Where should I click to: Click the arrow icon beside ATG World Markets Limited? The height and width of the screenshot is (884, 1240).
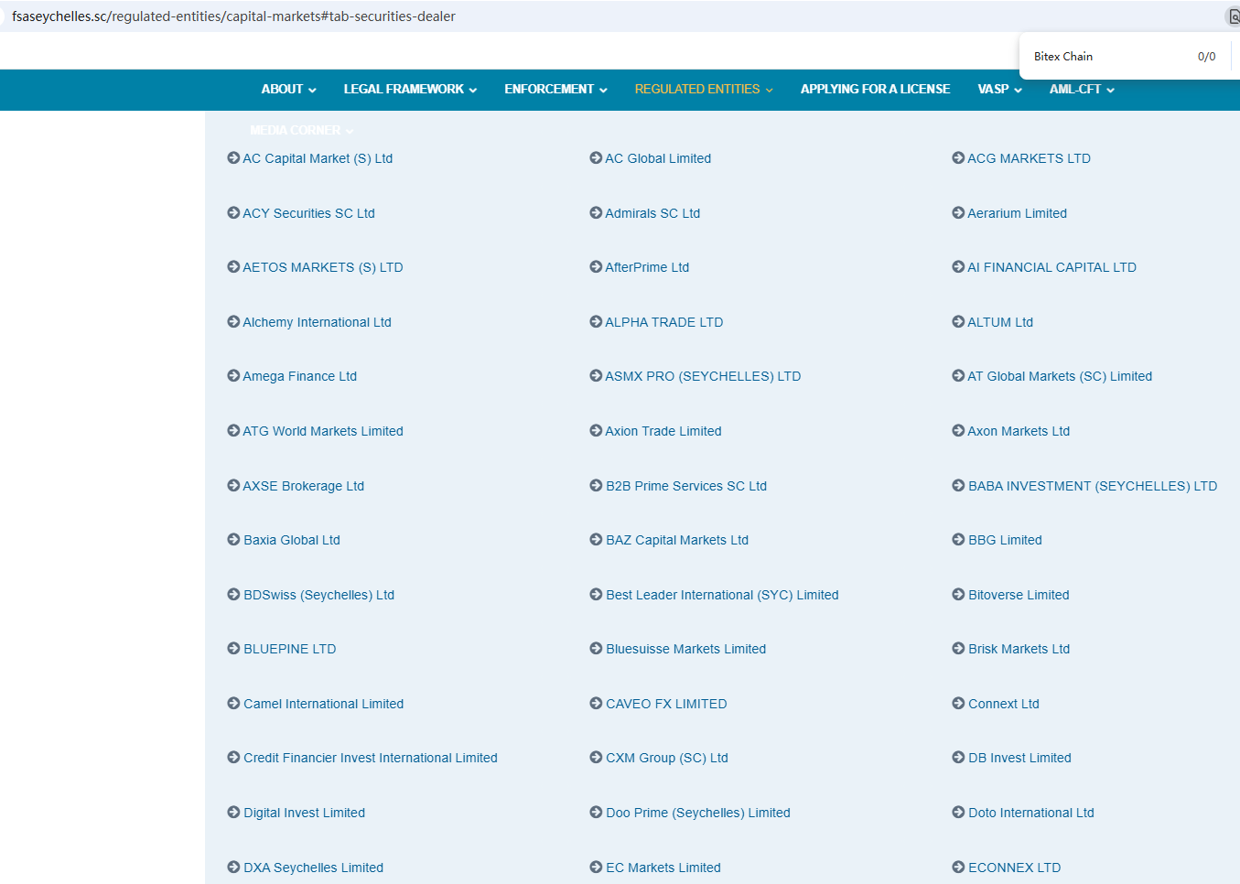pos(233,431)
